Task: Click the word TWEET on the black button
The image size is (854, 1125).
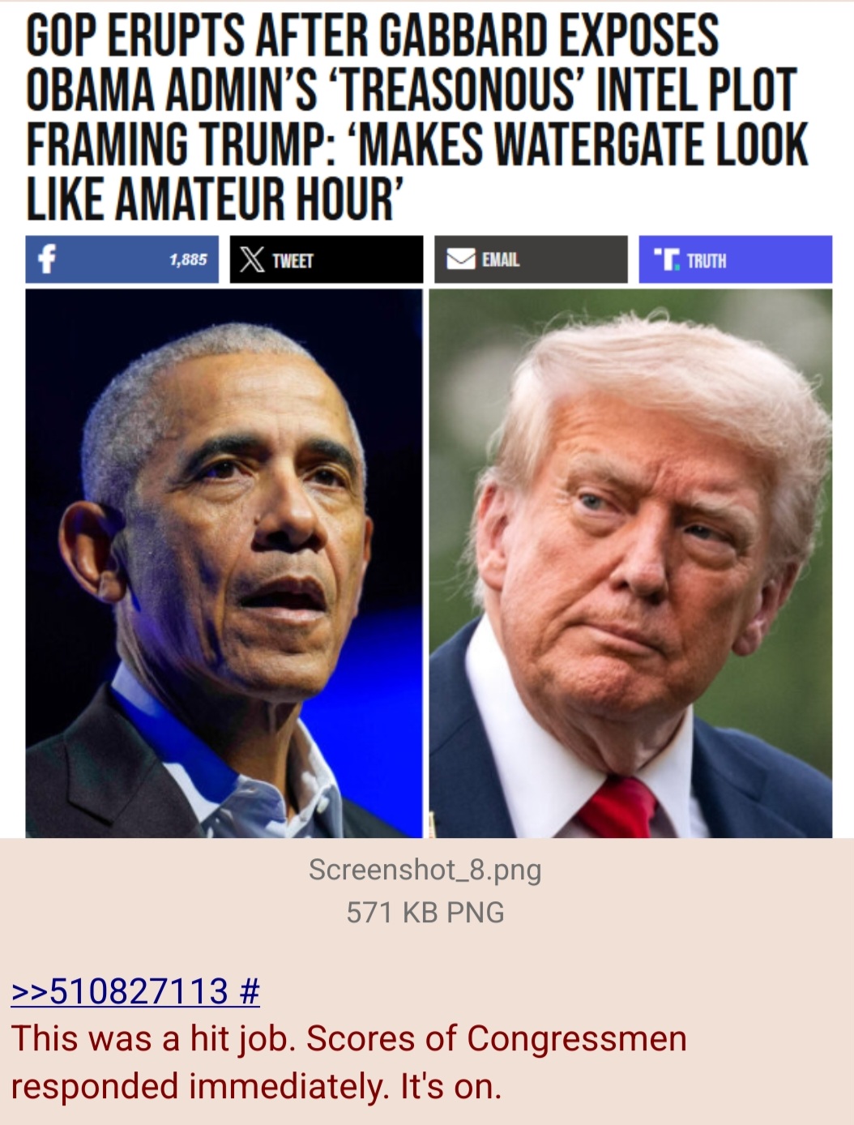Action: click(292, 260)
